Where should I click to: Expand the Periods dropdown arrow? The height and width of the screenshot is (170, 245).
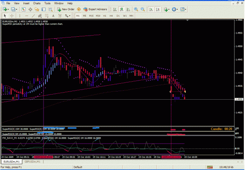tap(177, 9)
